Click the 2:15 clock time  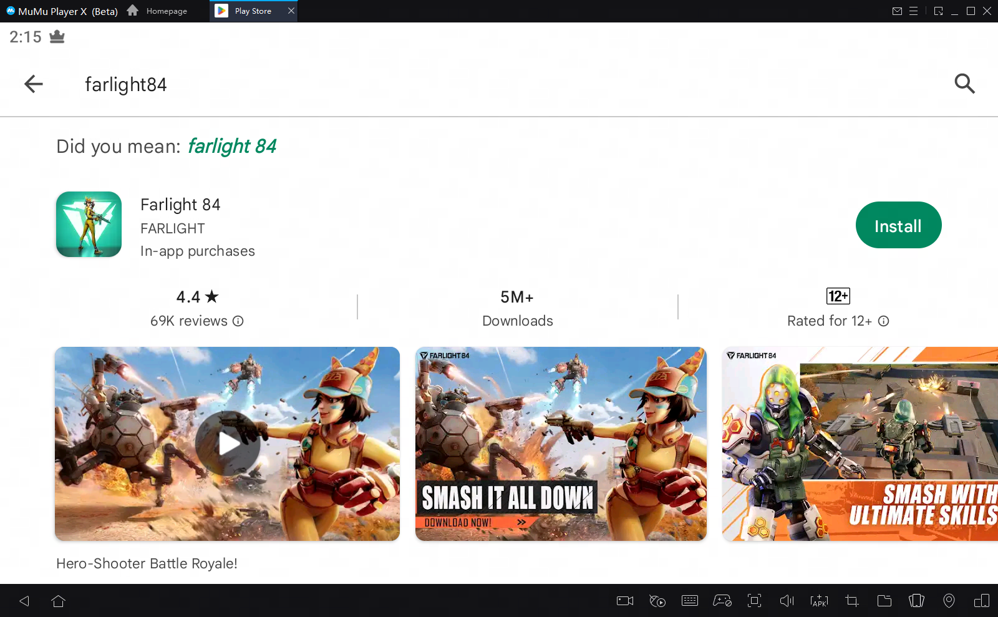26,37
